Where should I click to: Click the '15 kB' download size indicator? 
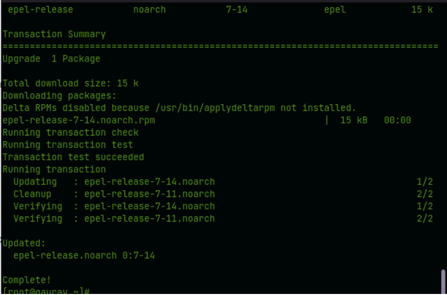pos(354,120)
